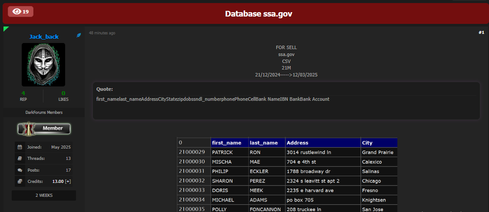
Task: Click the masked hooded avatar image
Action: coord(43,64)
